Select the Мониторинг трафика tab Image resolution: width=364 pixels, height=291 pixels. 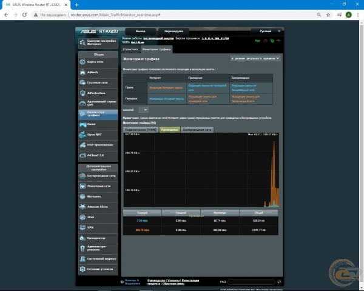157,49
